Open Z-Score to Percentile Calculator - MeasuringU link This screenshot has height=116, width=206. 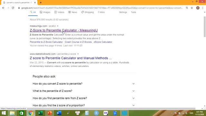click(64, 30)
